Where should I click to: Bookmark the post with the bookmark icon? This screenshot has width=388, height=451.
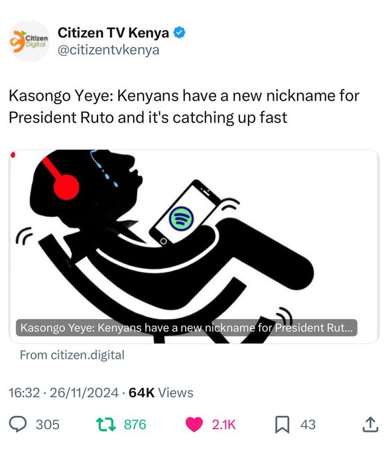pos(282,424)
